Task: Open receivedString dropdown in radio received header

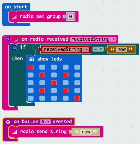Action: pyautogui.click(x=93, y=39)
